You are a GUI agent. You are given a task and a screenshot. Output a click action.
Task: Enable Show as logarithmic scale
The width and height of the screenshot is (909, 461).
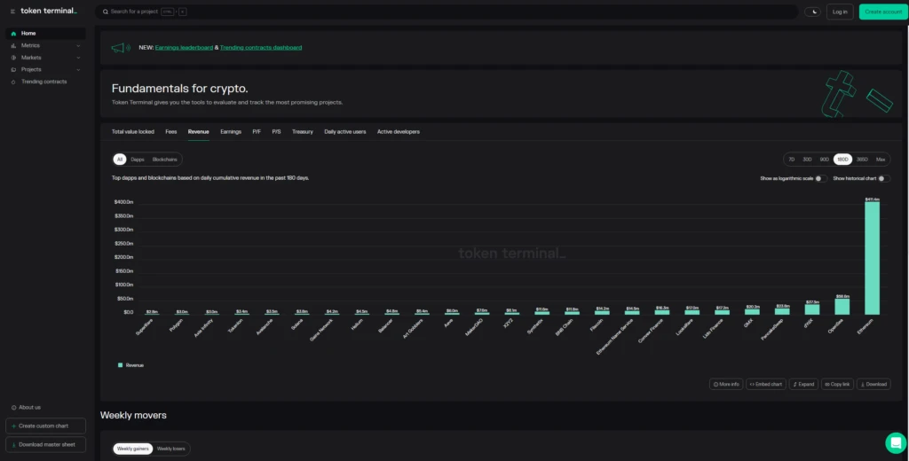819,178
